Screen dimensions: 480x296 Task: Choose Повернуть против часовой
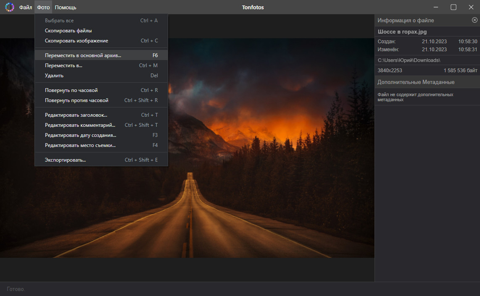(x=76, y=100)
